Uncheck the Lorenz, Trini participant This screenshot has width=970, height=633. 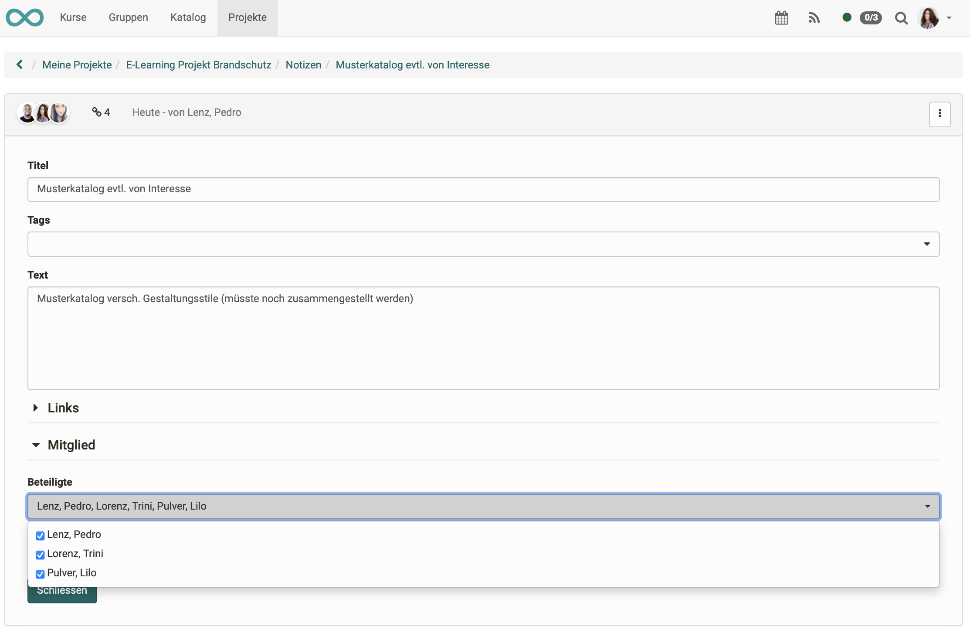40,555
